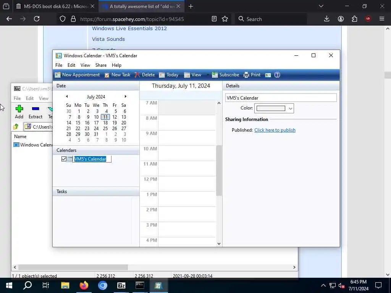Delete the selected calendar item
The image size is (391, 293).
[x=145, y=75]
